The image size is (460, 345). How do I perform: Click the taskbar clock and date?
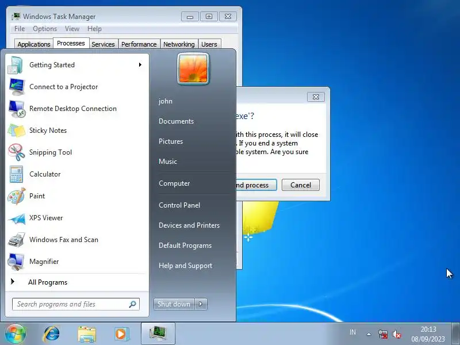coord(428,334)
